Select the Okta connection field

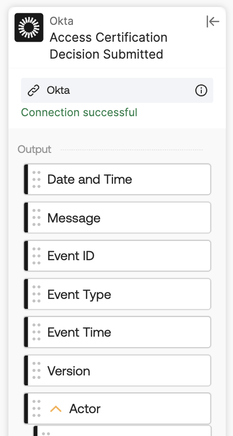coord(117,90)
